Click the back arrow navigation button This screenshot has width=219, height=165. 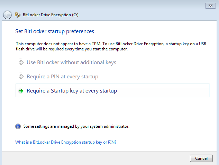[7, 15]
